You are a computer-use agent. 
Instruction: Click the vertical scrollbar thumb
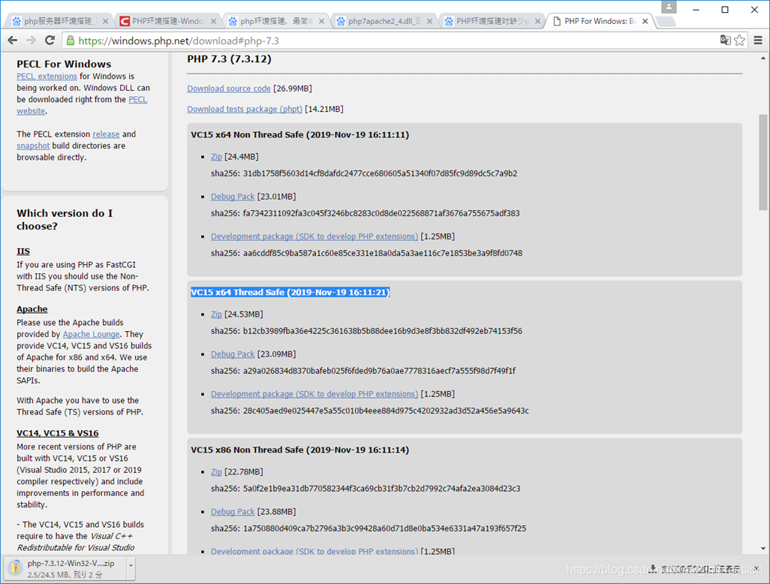tap(762, 162)
